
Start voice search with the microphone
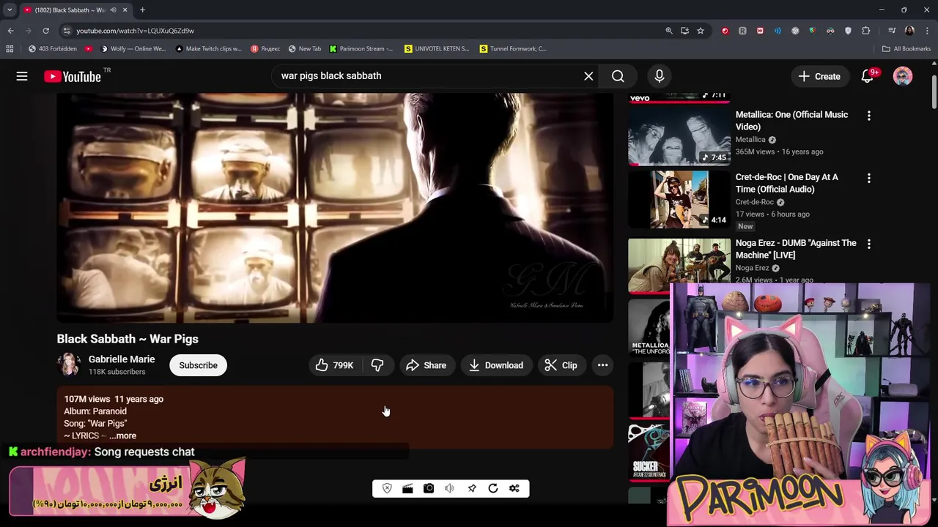coord(659,76)
